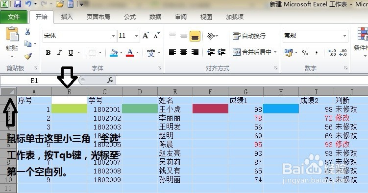368x193 pixels.
Task: Click the crimson red filled cell F2
Action: coord(210,109)
